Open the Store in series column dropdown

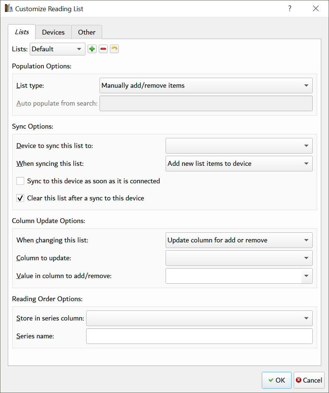point(199,318)
